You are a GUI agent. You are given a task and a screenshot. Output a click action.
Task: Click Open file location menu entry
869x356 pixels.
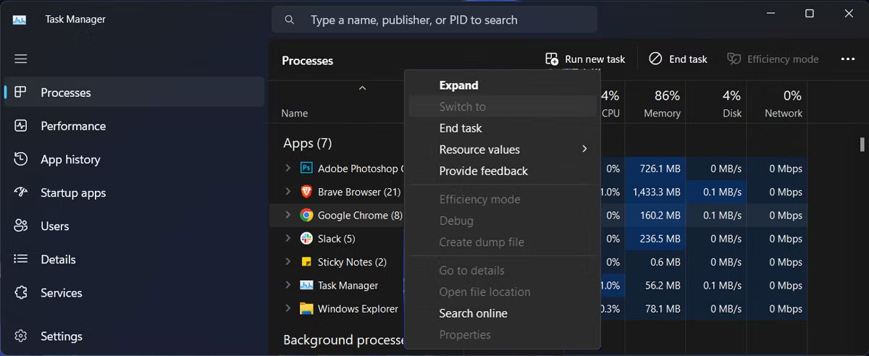[x=503, y=292]
